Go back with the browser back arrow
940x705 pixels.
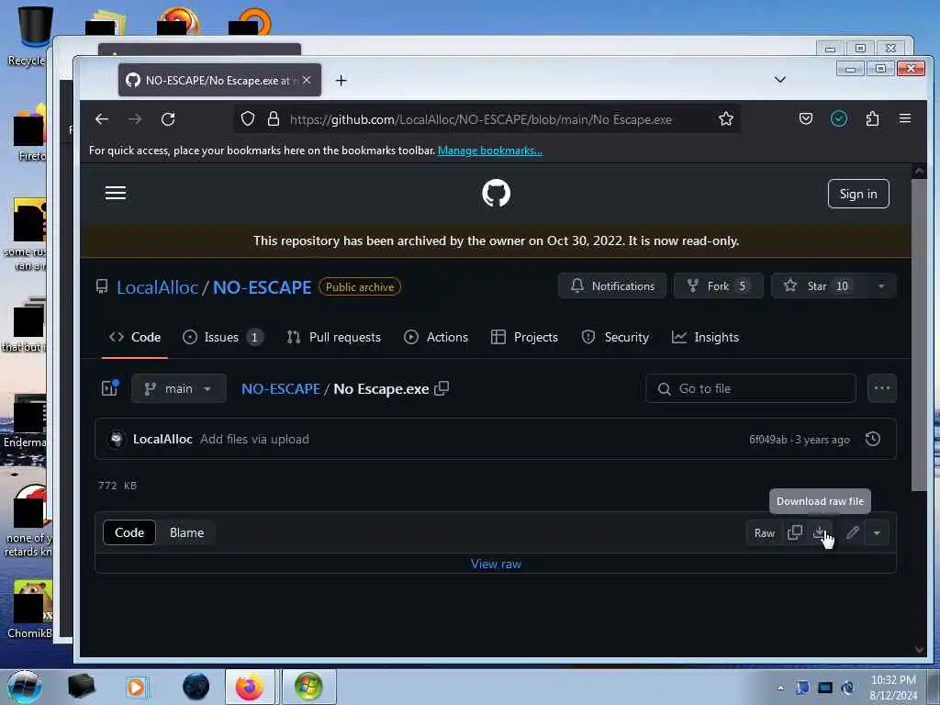pos(102,119)
